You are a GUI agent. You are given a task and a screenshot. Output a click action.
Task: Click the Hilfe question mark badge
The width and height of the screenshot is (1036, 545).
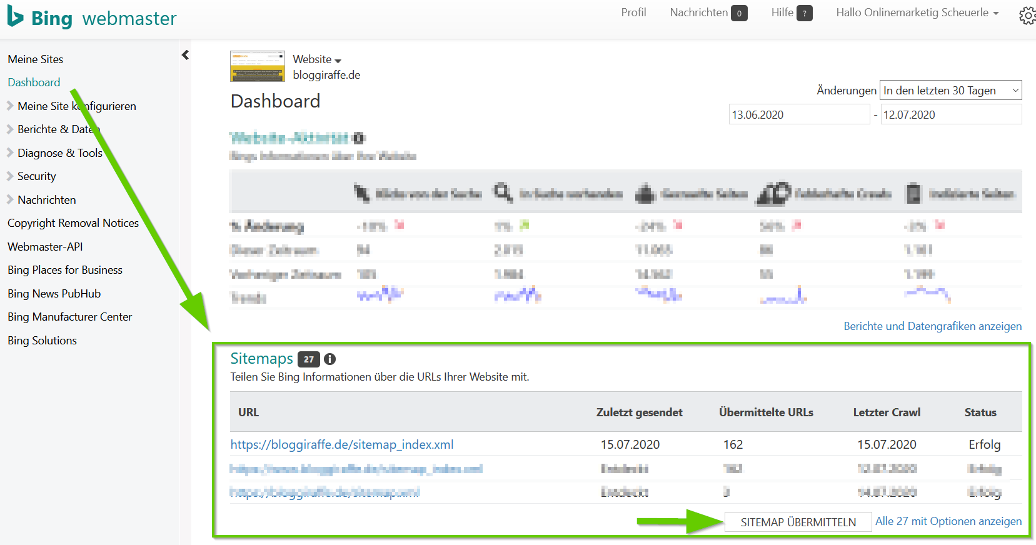click(x=805, y=13)
